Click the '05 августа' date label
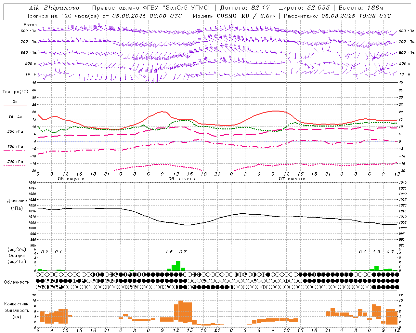 pos(71,179)
